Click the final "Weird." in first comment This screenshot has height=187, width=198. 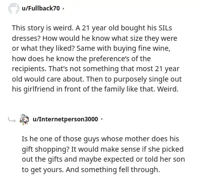pyautogui.click(x=168, y=89)
